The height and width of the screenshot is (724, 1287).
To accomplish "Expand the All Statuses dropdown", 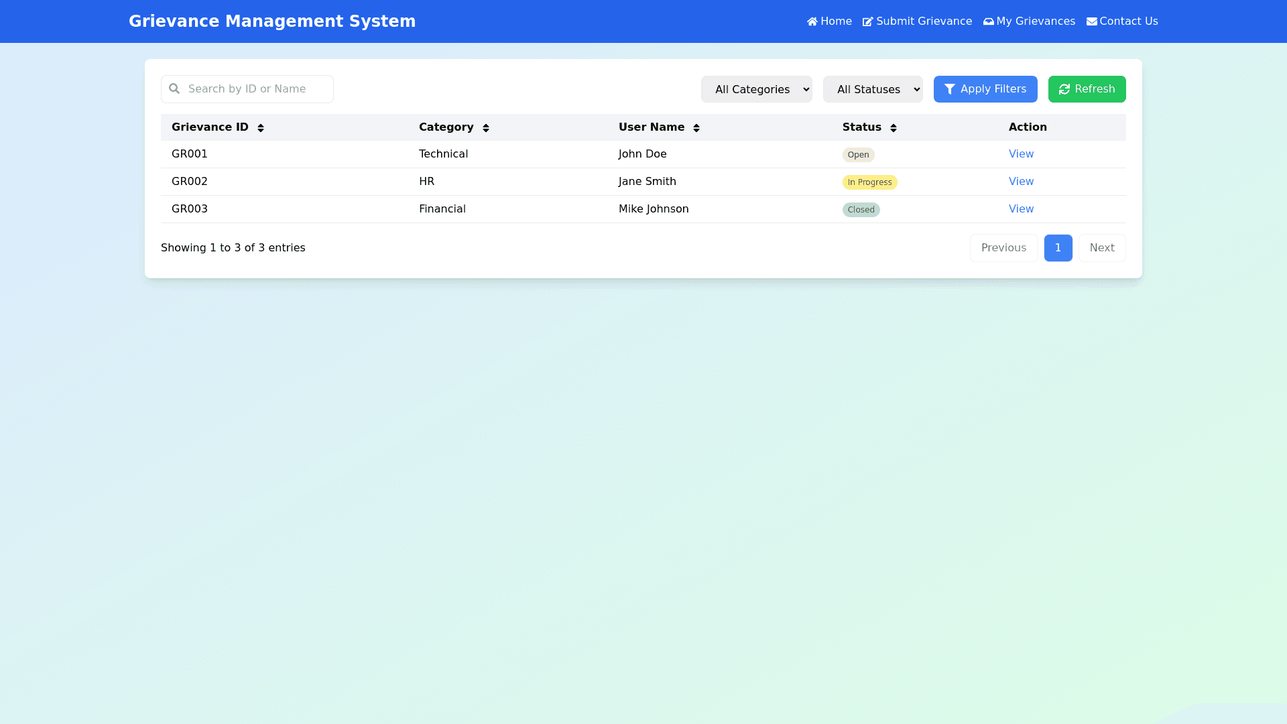I will tap(872, 89).
